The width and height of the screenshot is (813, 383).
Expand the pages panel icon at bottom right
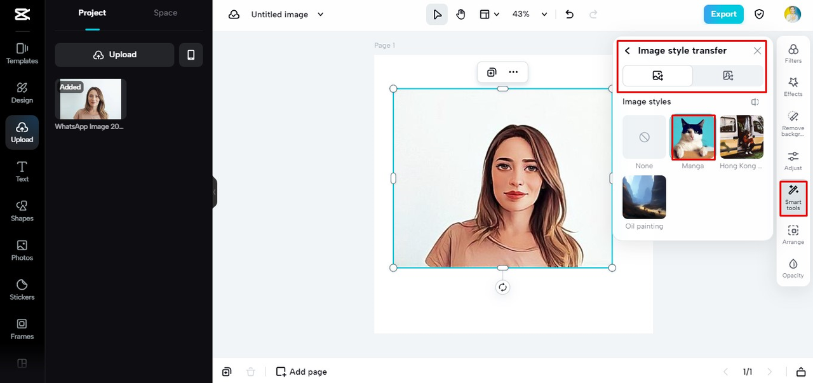point(801,372)
